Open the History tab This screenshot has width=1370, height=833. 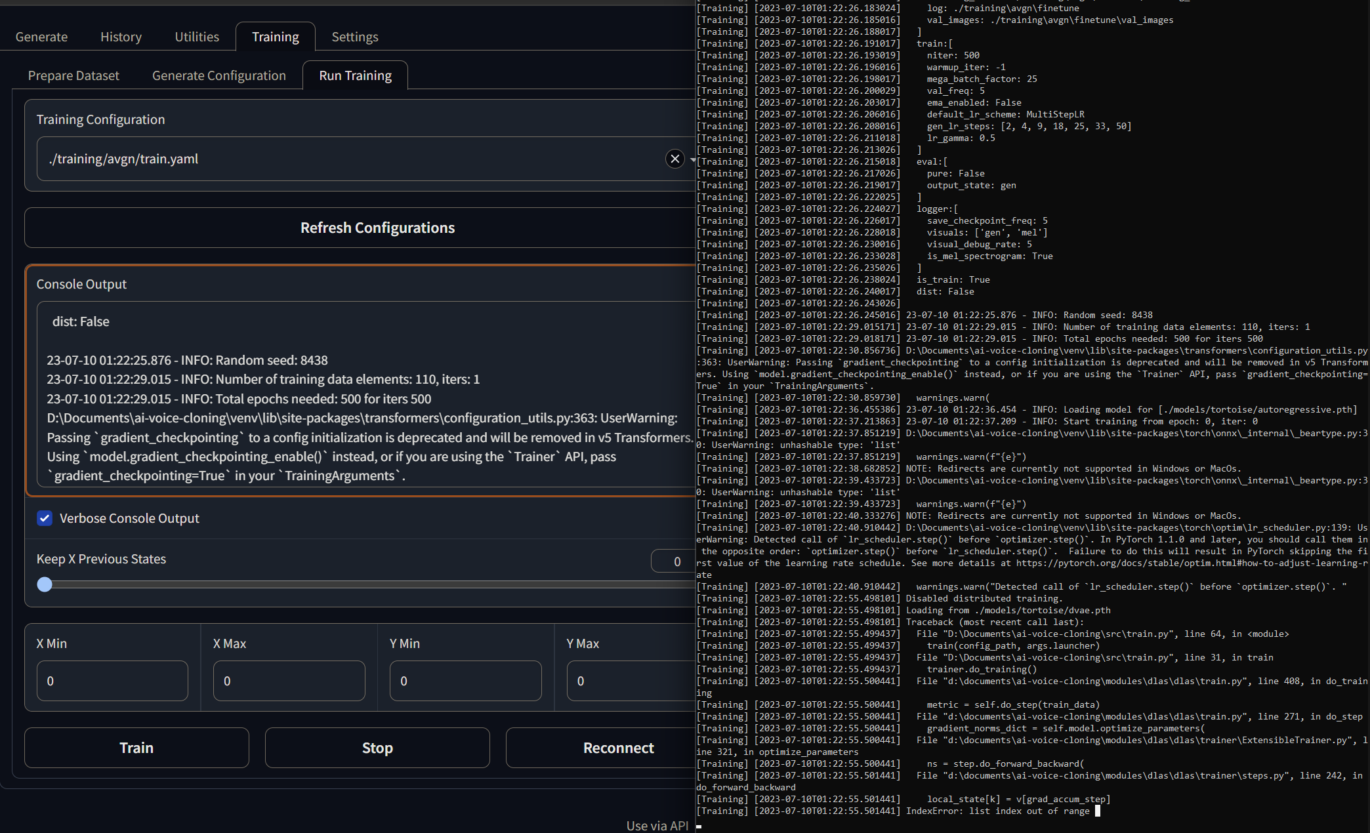click(121, 37)
